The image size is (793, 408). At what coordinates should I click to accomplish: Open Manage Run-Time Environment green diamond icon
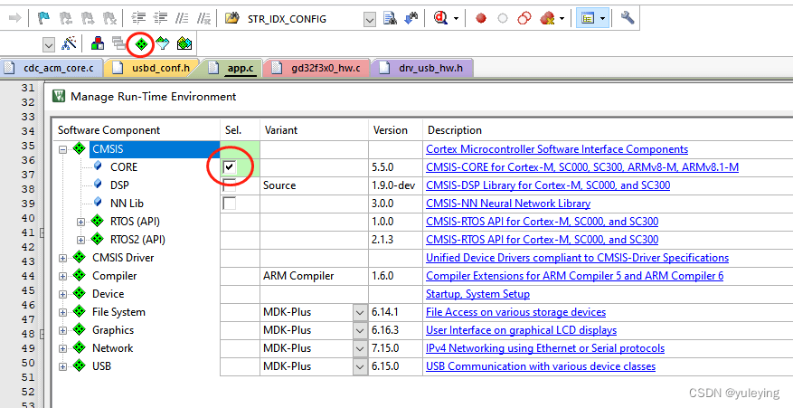pos(141,44)
